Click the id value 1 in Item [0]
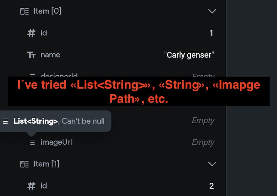 coord(211,33)
